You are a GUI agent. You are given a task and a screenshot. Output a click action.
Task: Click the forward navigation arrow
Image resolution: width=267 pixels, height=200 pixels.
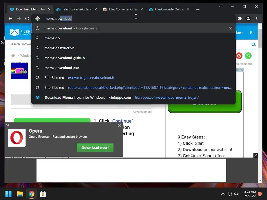(x=19, y=18)
